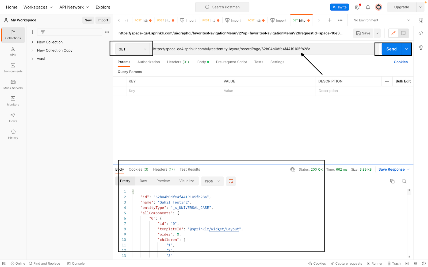This screenshot has height=267, width=428.
Task: Click the network globe icon near Status
Action: pyautogui.click(x=293, y=170)
